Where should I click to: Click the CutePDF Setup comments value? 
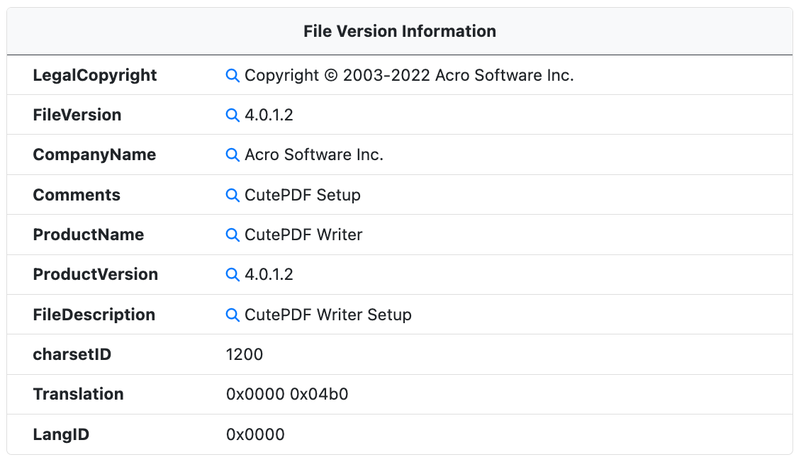pos(303,195)
